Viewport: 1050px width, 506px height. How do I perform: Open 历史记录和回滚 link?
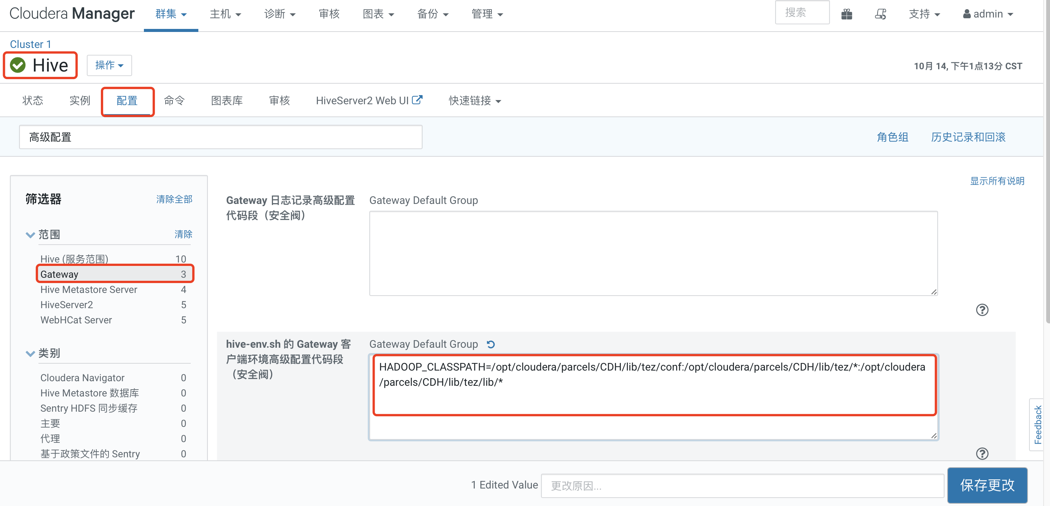968,137
